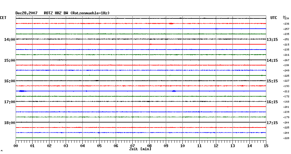
Task: Select the "18:00" CET time label
Action: click(10, 123)
